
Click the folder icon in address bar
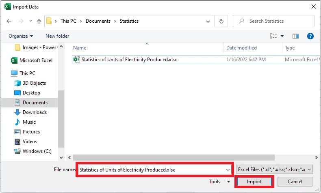click(49, 21)
